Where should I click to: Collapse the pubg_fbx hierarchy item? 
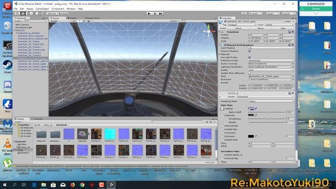[14, 30]
